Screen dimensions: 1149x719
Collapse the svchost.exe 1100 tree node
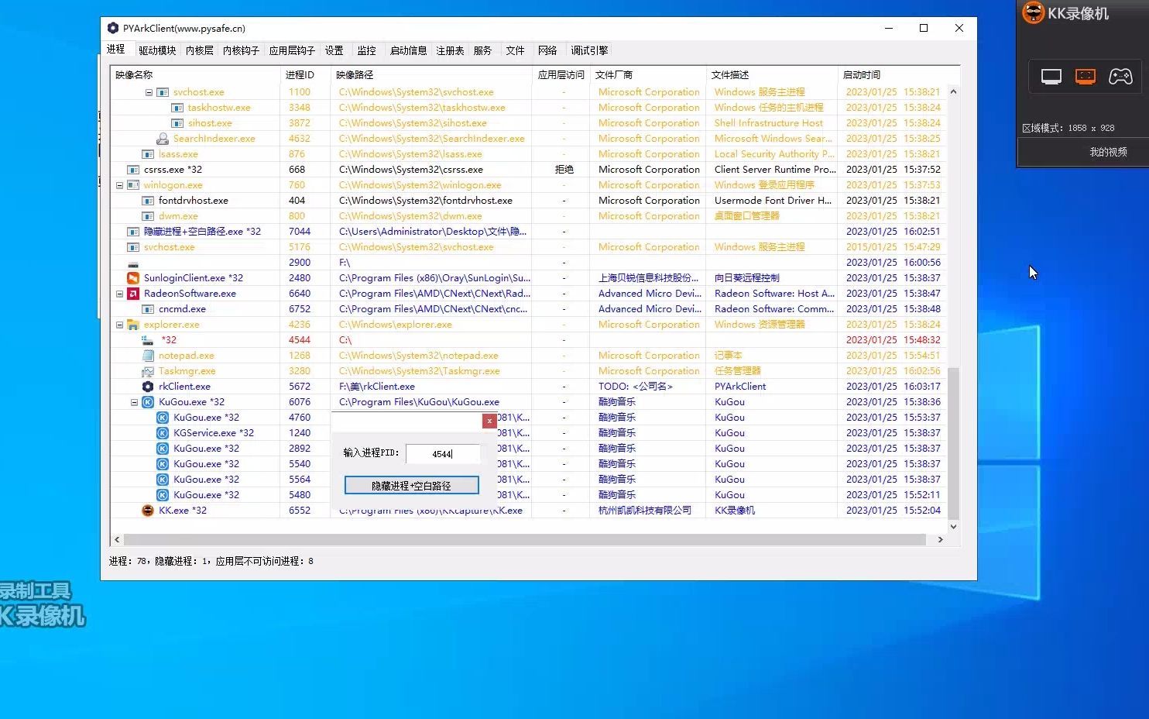click(x=149, y=92)
